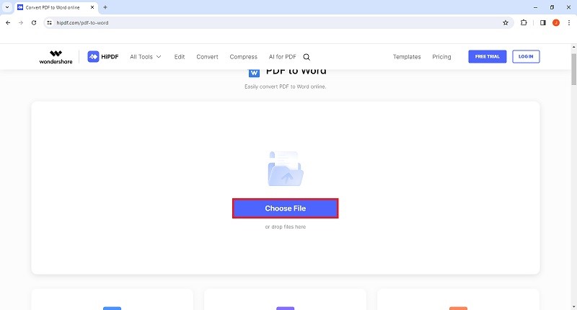
Task: Click the folder upload icon
Action: tap(286, 169)
